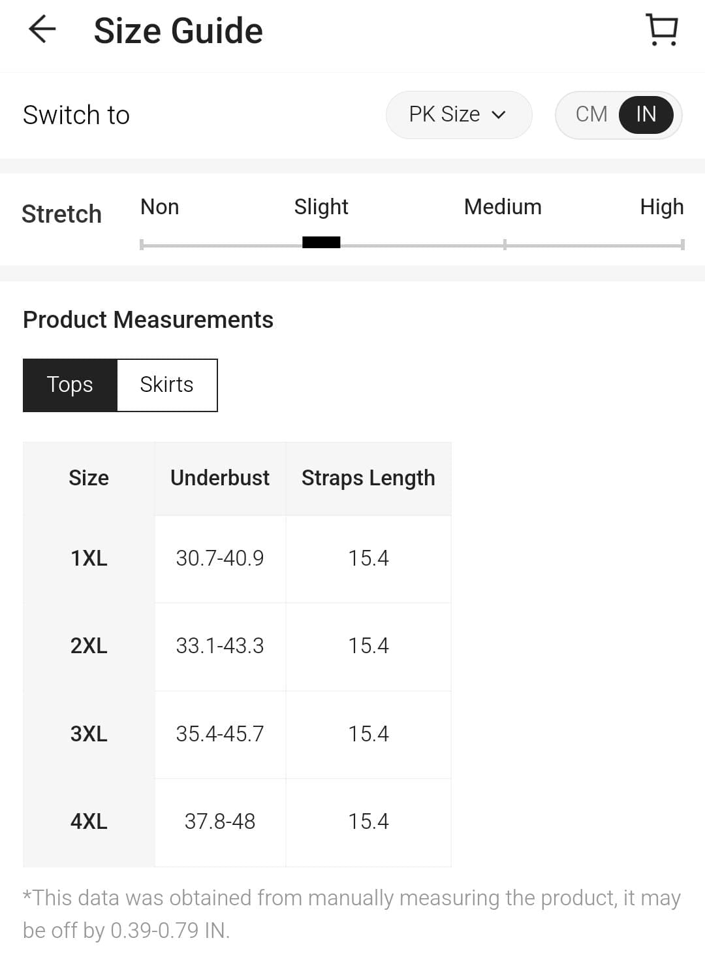Switch to the Skirts tab
The width and height of the screenshot is (705, 968).
(166, 385)
